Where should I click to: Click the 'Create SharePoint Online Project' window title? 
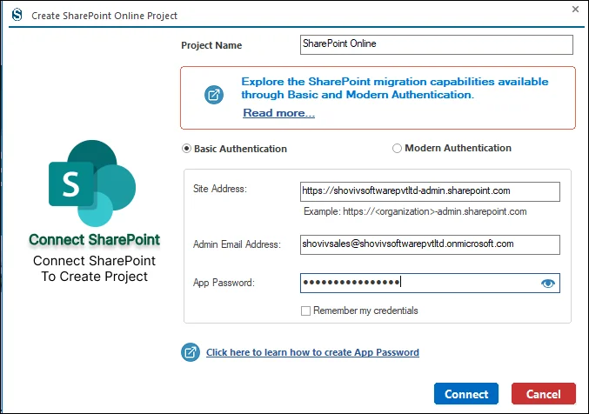[104, 16]
